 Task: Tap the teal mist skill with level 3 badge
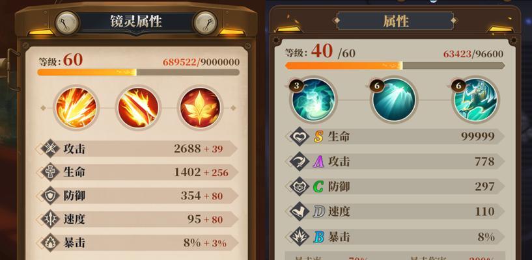click(313, 99)
